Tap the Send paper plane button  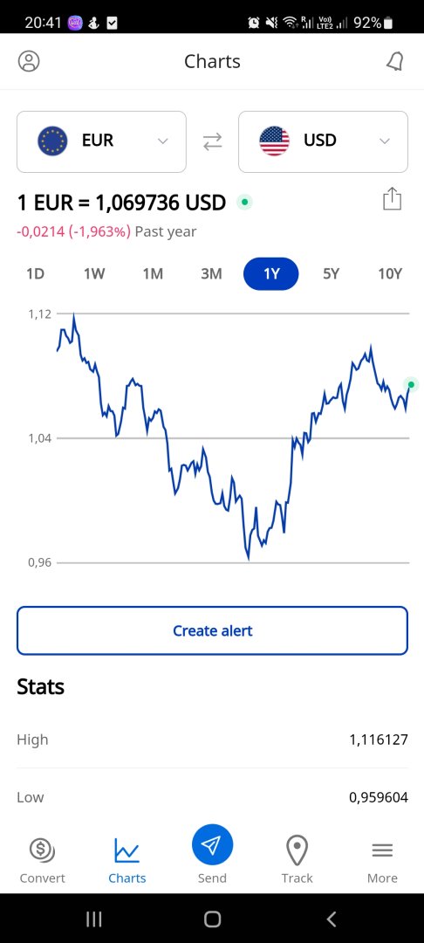(x=213, y=845)
